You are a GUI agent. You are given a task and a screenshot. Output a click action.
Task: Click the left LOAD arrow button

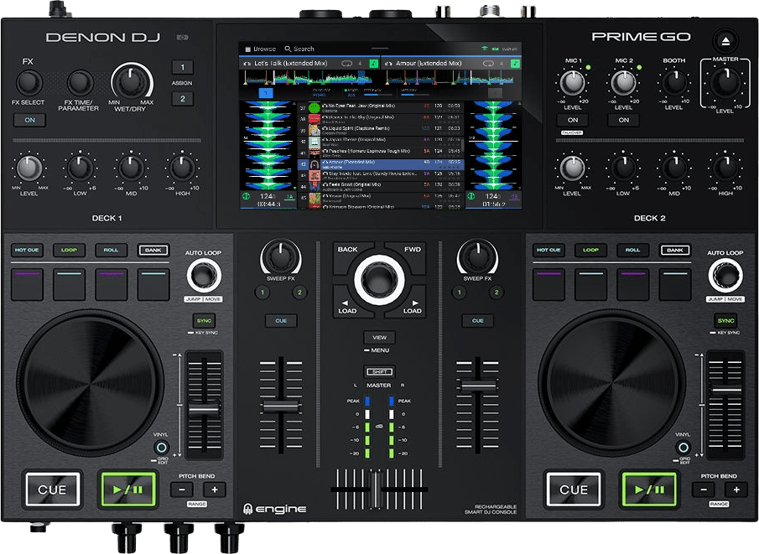coord(347,305)
